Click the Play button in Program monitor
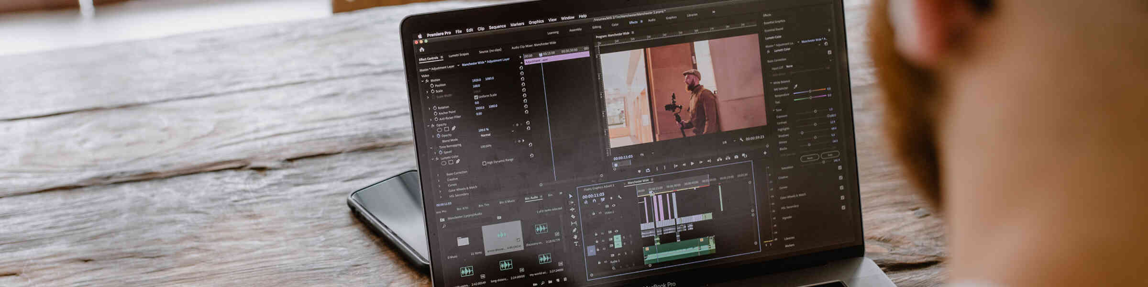The width and height of the screenshot is (1148, 287). tap(692, 164)
